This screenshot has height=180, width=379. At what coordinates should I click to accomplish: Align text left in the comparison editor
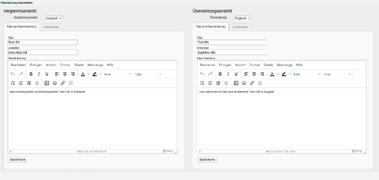click(57, 74)
